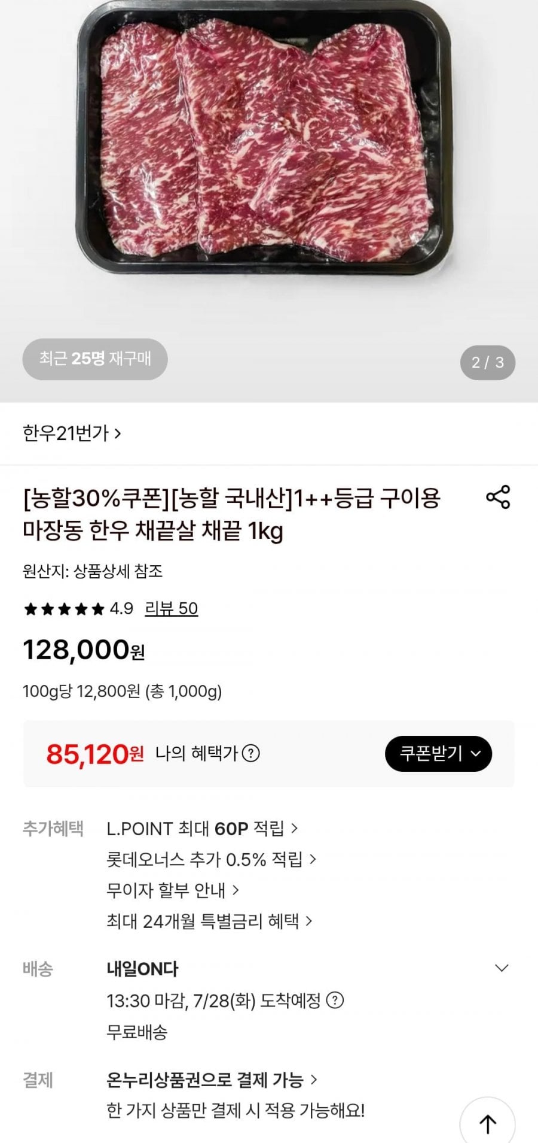This screenshot has height=1143, width=538.
Task: Tap the five-star rating icons
Action: pyautogui.click(x=64, y=609)
